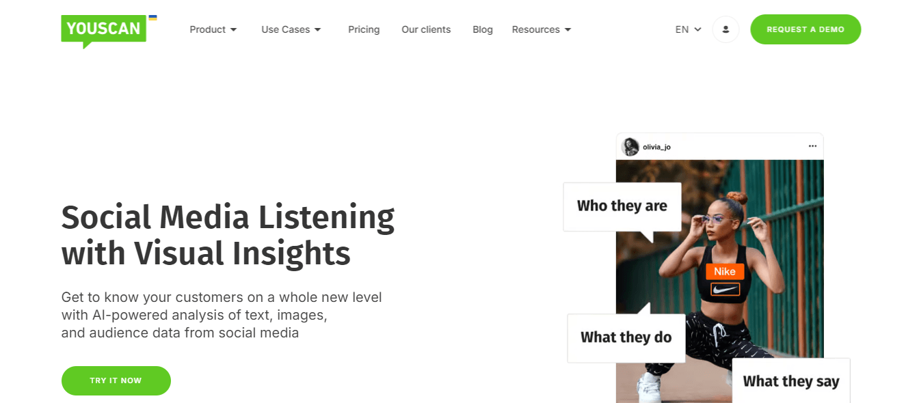Open the EN language selector
919x403 pixels.
click(687, 29)
